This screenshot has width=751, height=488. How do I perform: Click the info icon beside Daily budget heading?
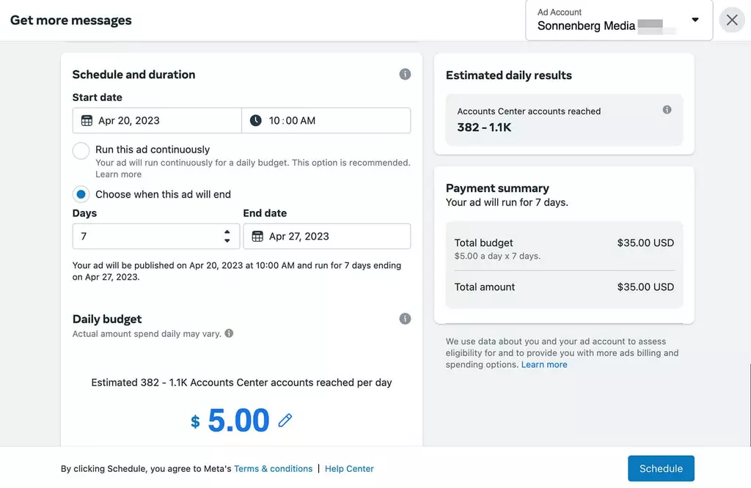[405, 319]
